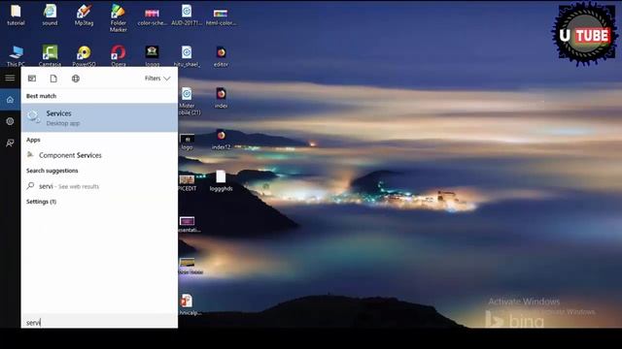Image resolution: width=622 pixels, height=349 pixels.
Task: Launch Mp3tag from desktop
Action: [84, 16]
